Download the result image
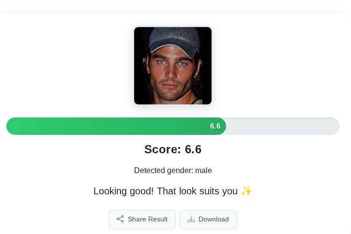Image resolution: width=351 pixels, height=234 pixels. pyautogui.click(x=208, y=219)
